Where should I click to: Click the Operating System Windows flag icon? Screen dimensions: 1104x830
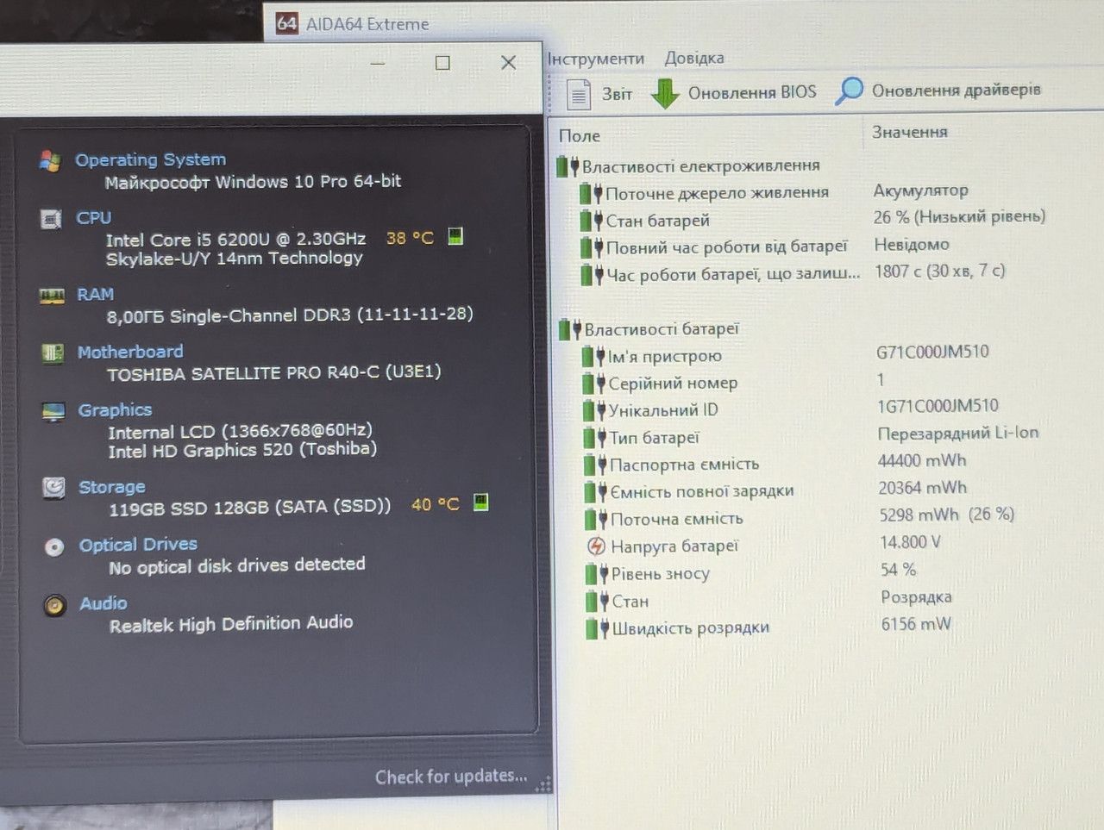[x=50, y=160]
